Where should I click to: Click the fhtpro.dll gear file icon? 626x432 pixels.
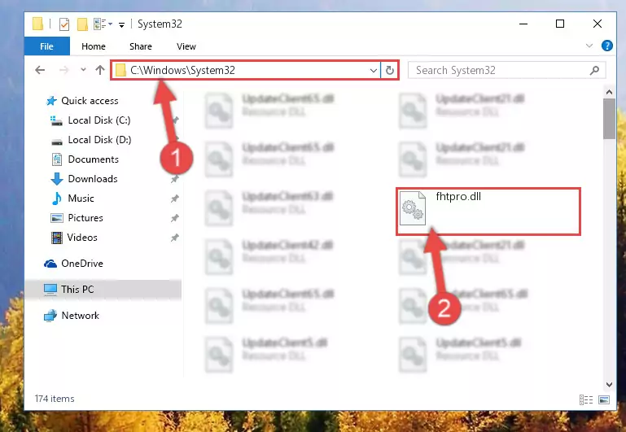413,207
